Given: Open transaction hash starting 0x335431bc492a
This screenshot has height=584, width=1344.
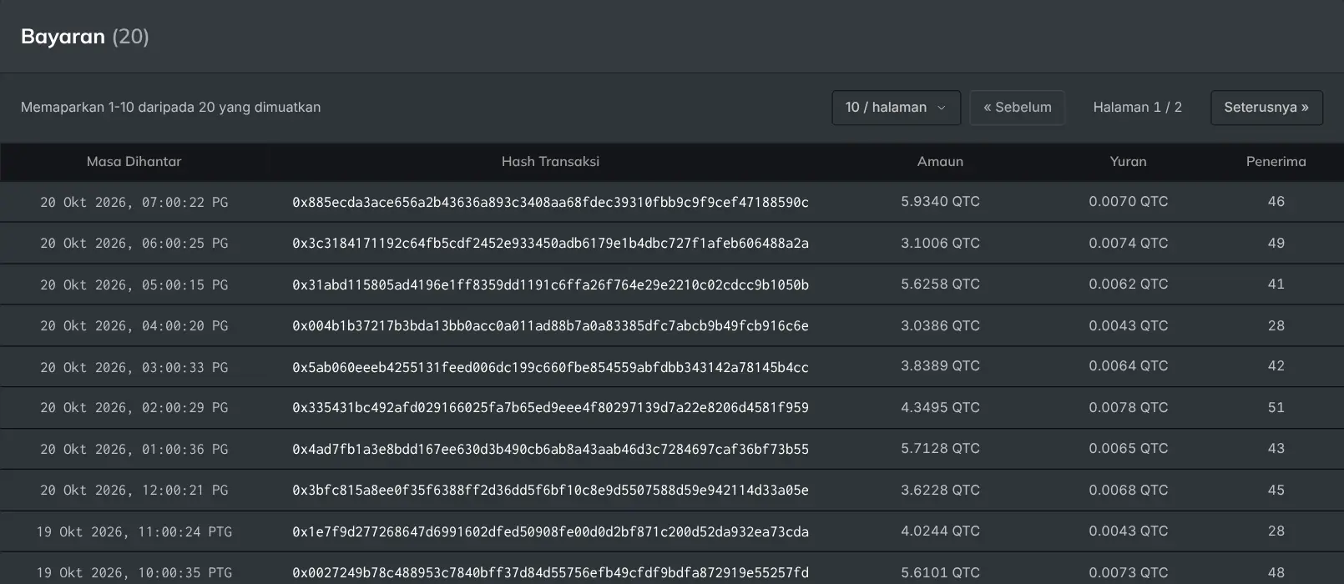Looking at the screenshot, I should (550, 408).
